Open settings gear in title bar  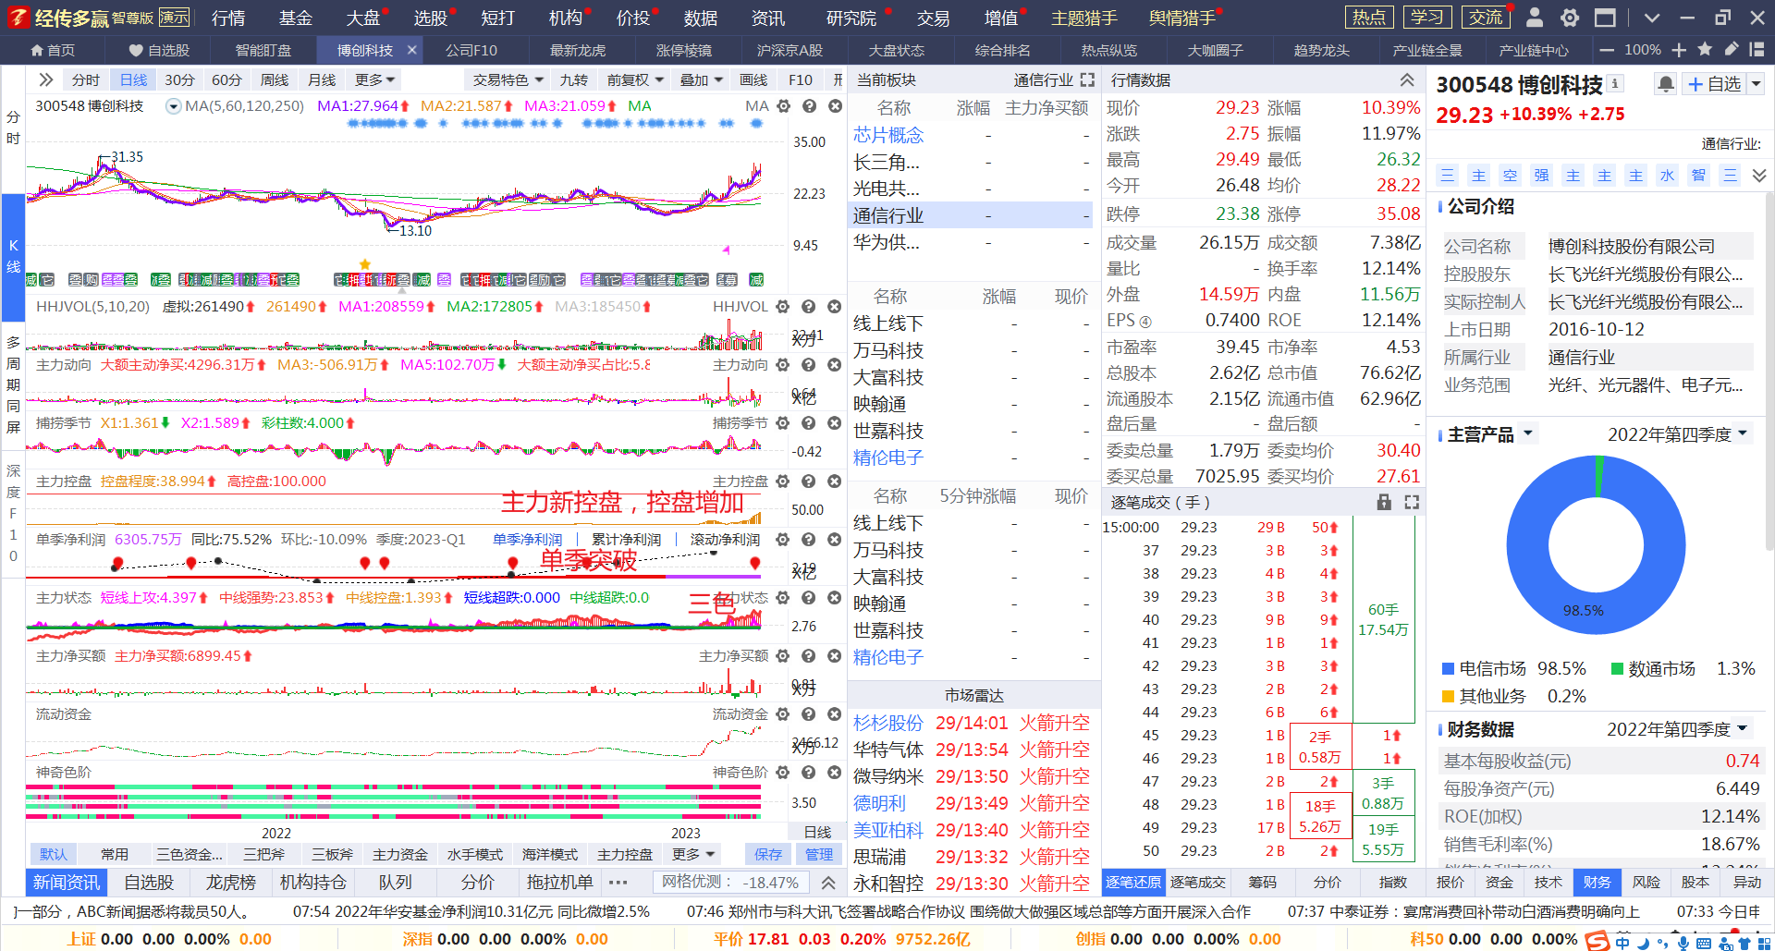point(1570,18)
